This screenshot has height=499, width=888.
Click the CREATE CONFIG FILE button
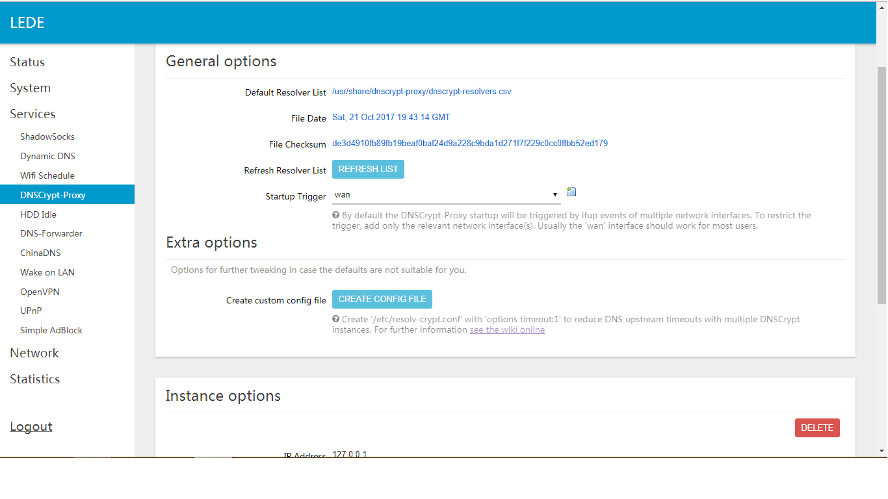click(x=382, y=299)
